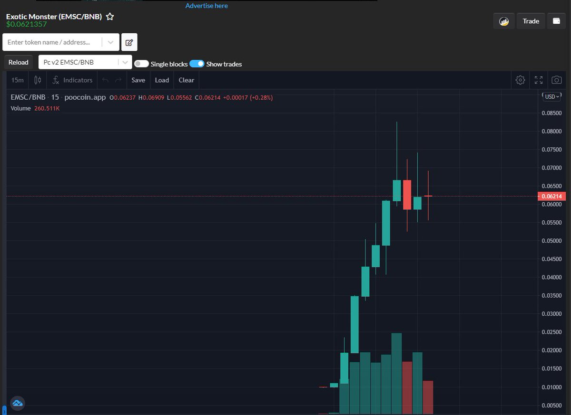571x415 pixels.
Task: Take a chart snapshot with camera icon
Action: click(x=557, y=80)
